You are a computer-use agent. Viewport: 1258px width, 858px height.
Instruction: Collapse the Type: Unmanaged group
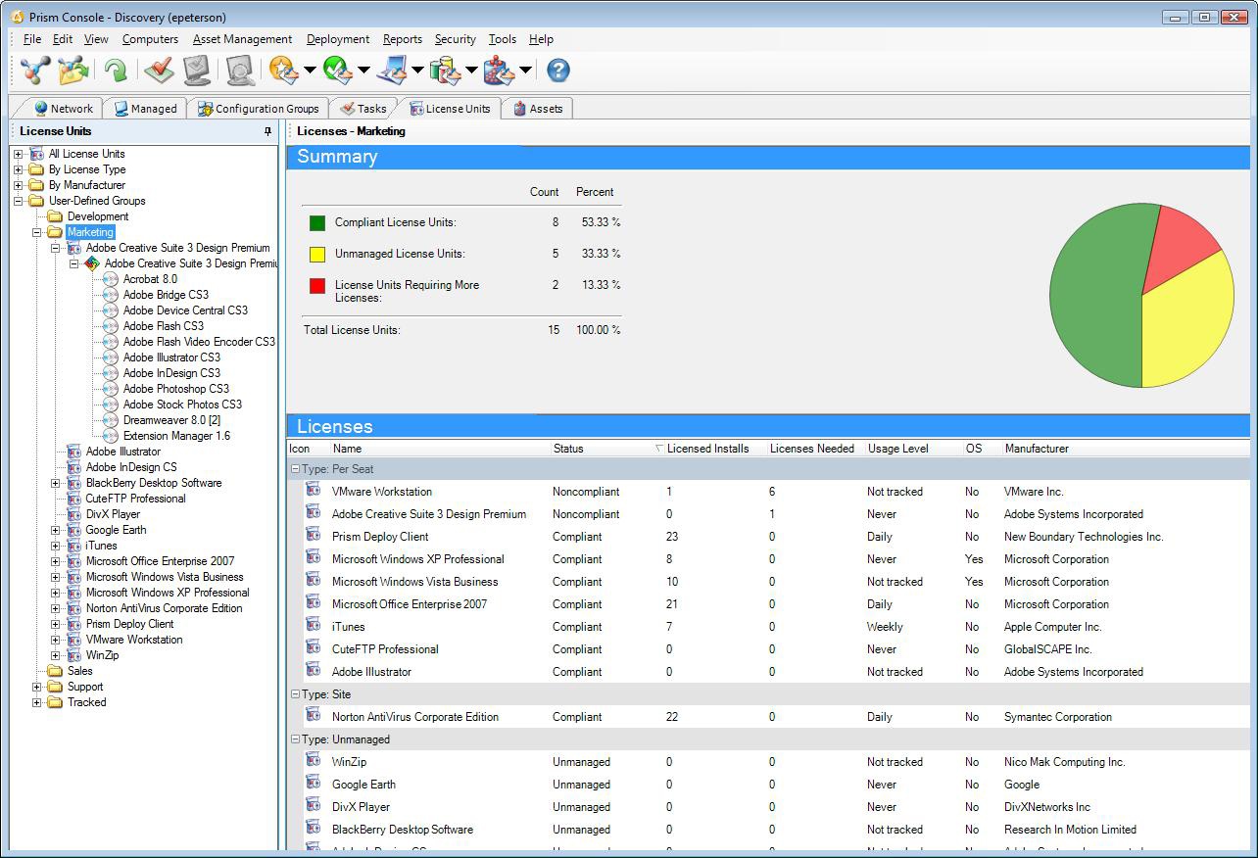[x=295, y=739]
